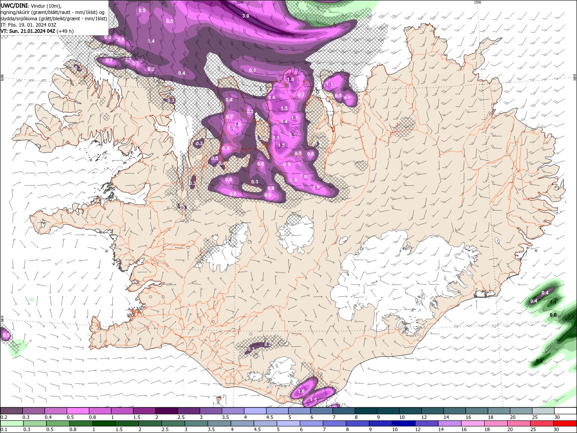Select the grey-teal 16 snow legend swatch

(477, 411)
